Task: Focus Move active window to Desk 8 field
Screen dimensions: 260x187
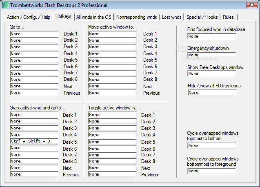Action: pyautogui.click(x=113, y=80)
